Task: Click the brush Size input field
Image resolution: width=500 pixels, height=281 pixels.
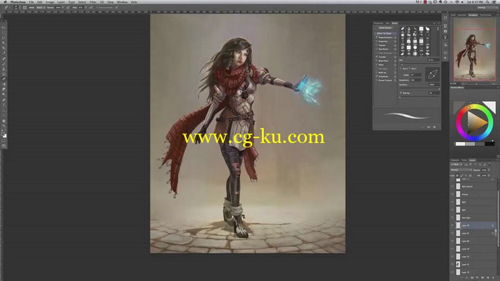Action: [x=433, y=60]
